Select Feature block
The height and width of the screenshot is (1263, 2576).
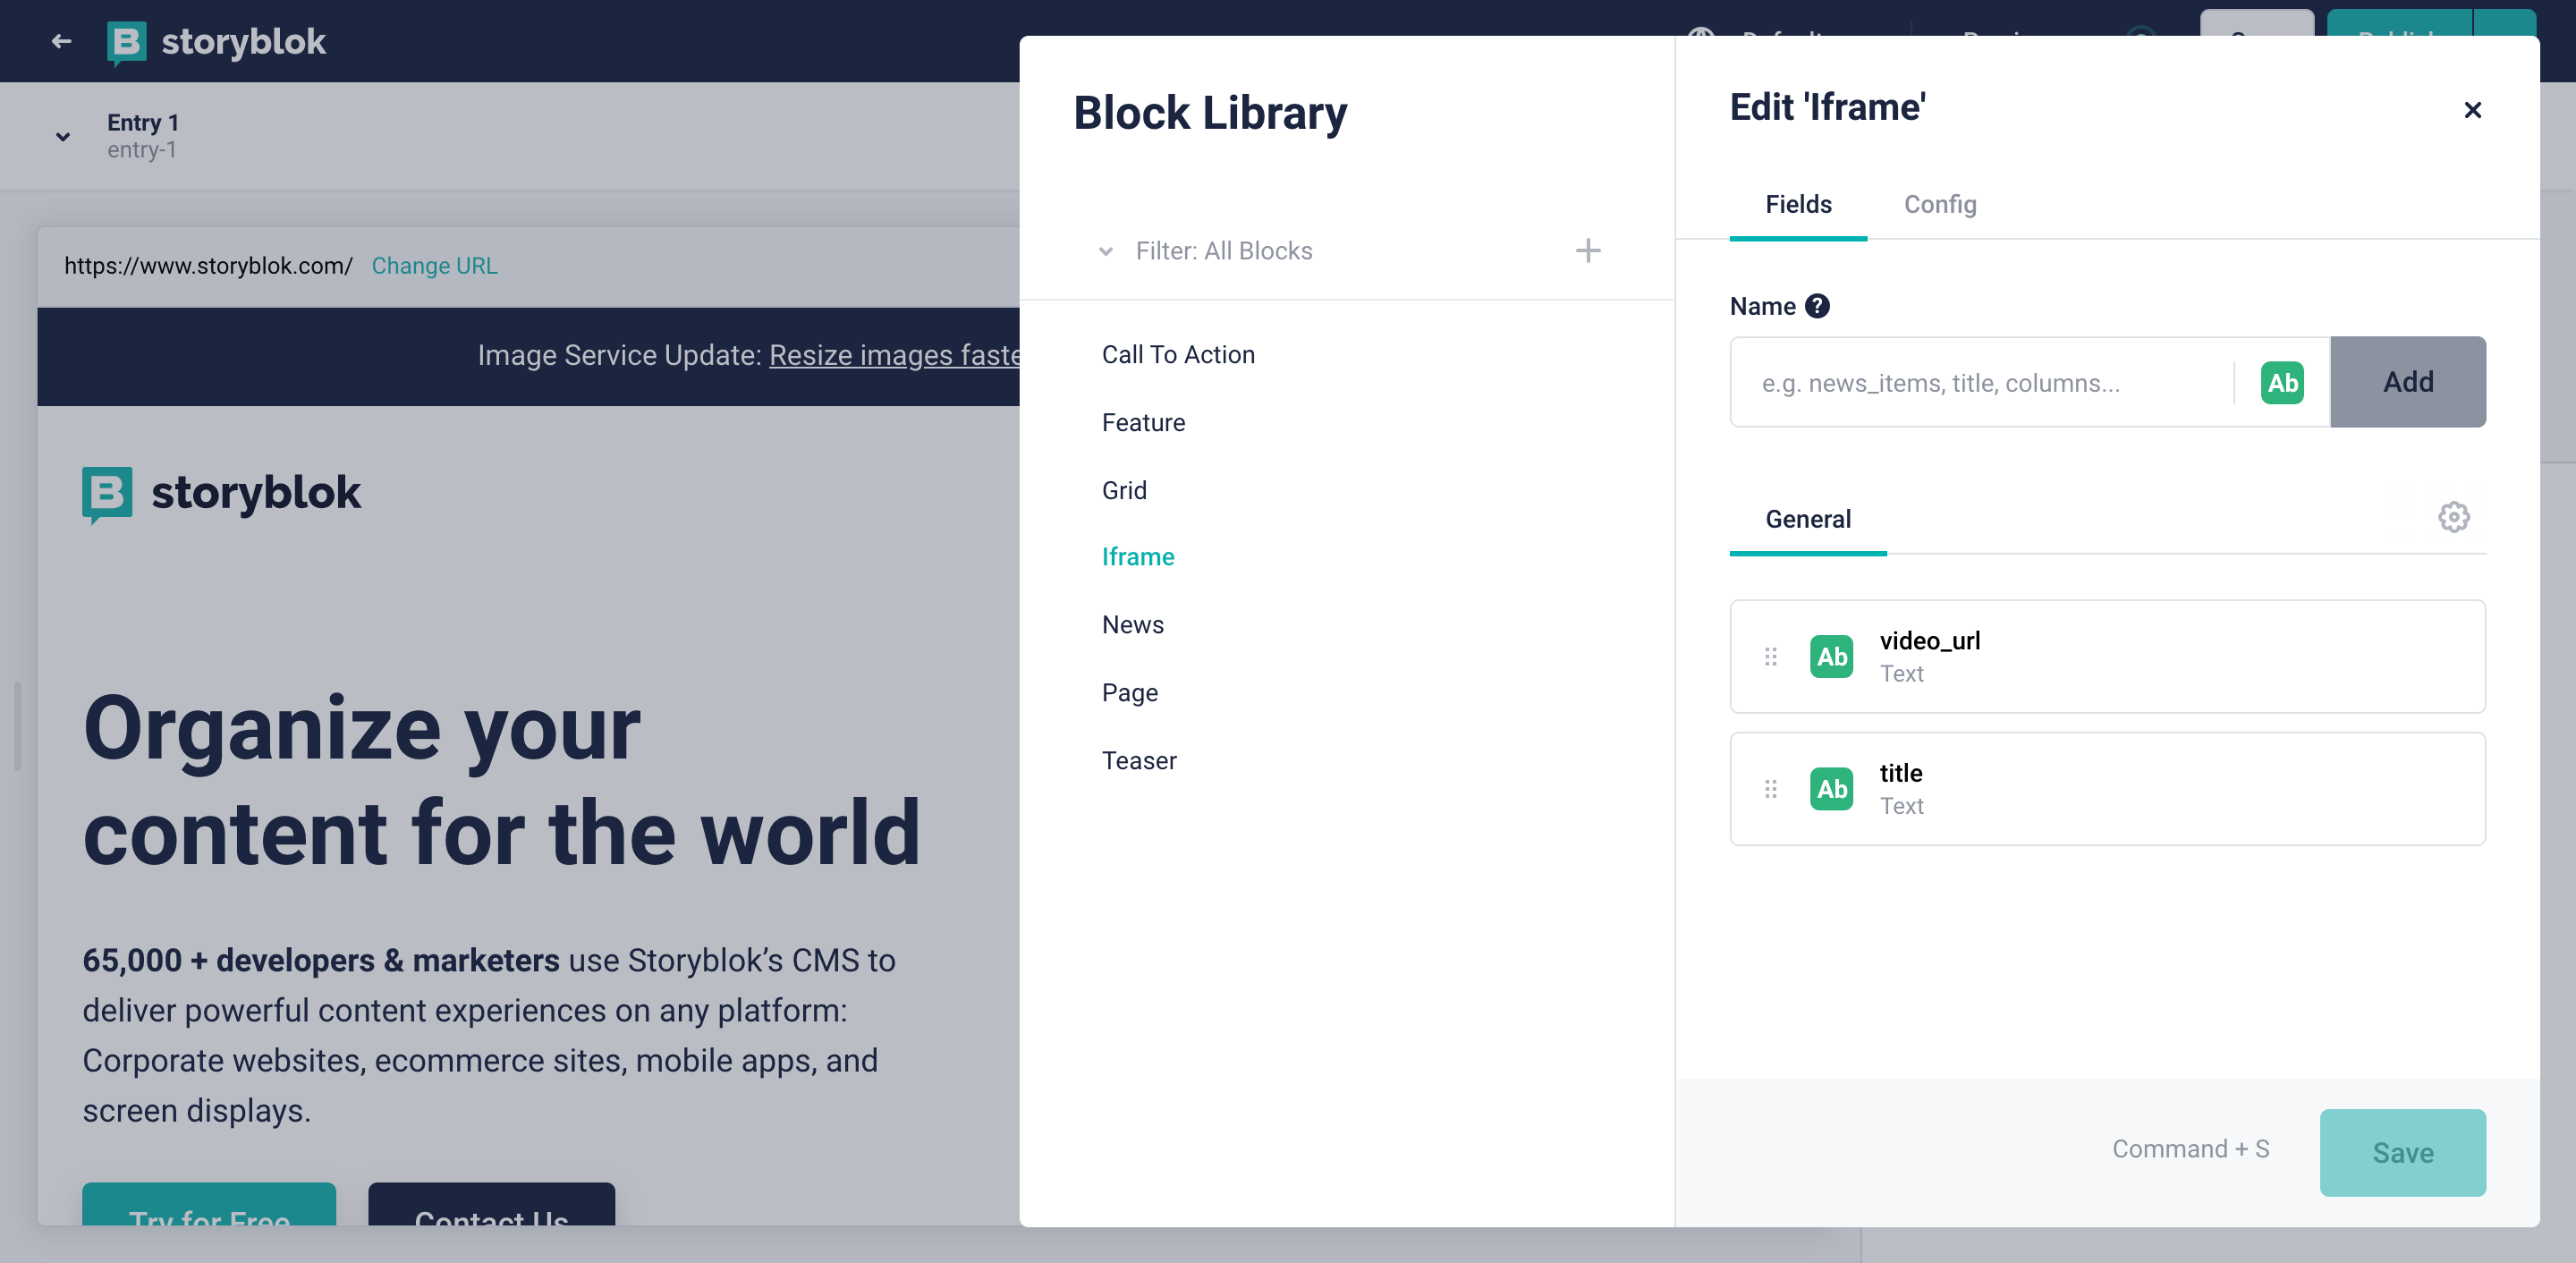coord(1143,423)
